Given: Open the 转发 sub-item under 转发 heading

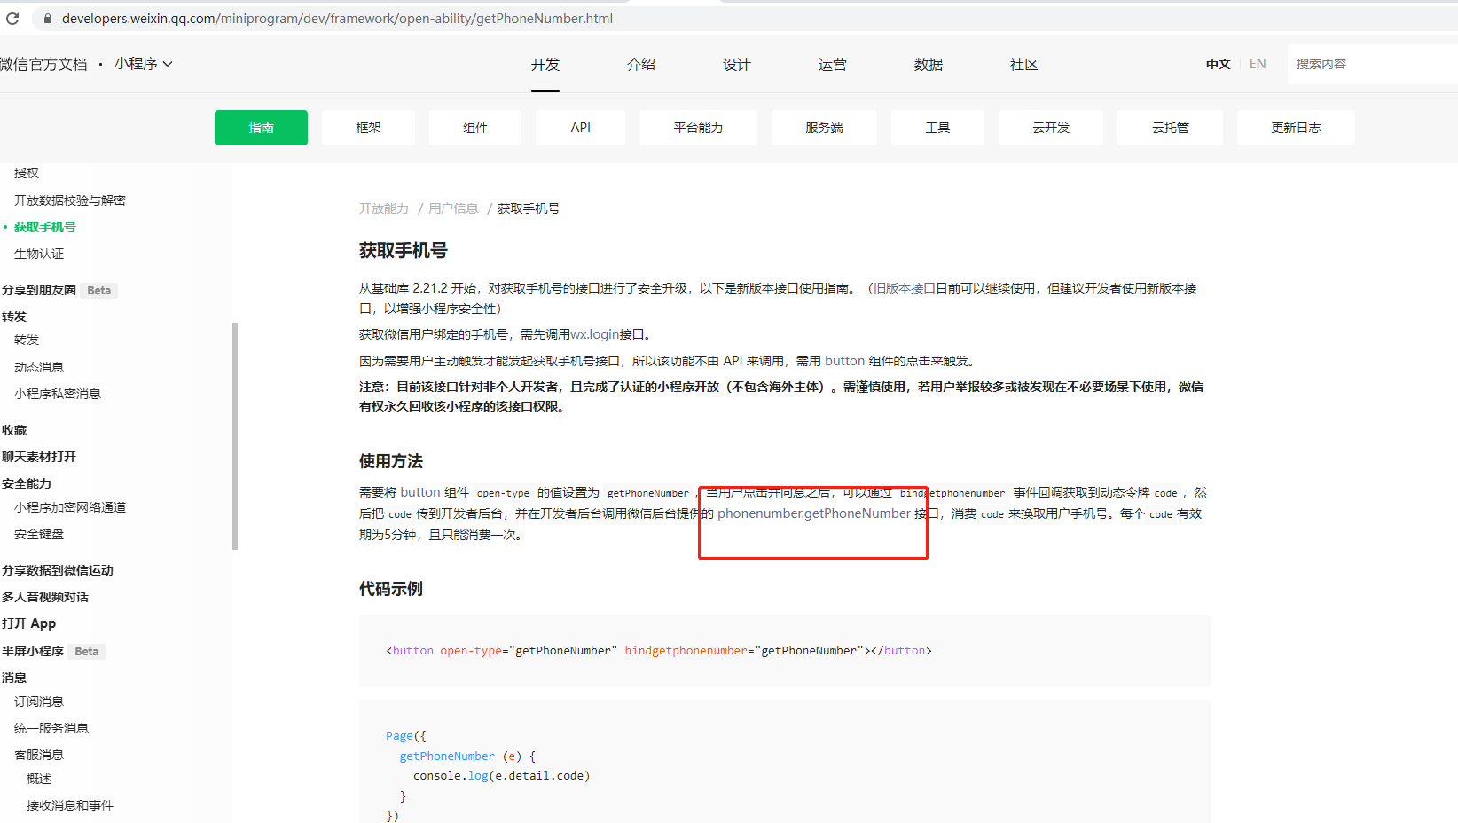Looking at the screenshot, I should tap(27, 340).
